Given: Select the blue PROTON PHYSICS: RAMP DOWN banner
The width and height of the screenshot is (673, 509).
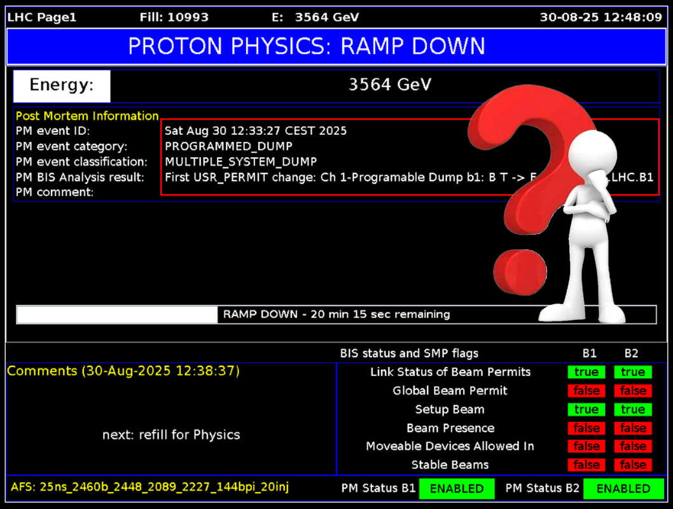Looking at the screenshot, I should [336, 46].
